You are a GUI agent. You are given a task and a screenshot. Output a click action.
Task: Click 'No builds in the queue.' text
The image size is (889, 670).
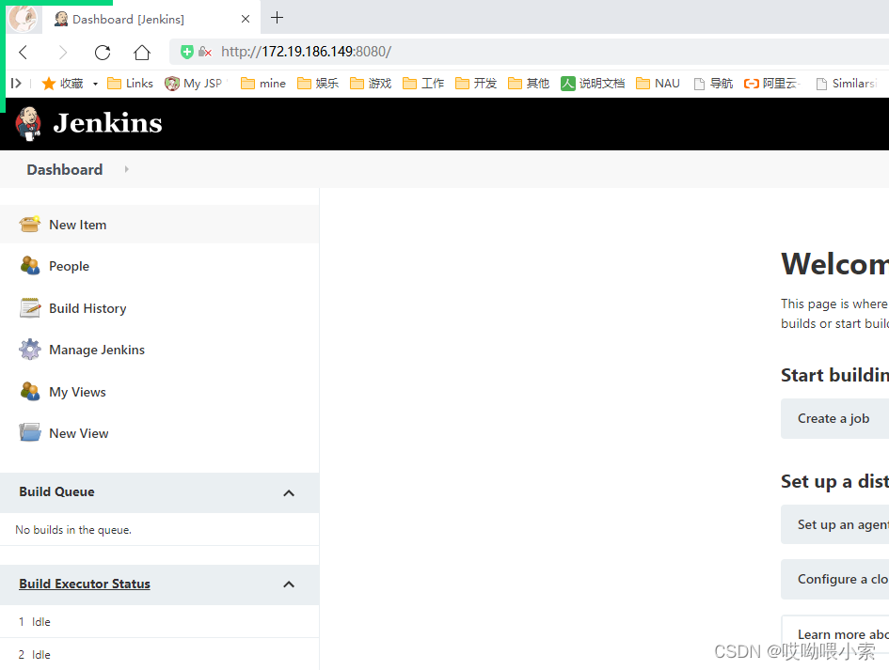coord(73,530)
